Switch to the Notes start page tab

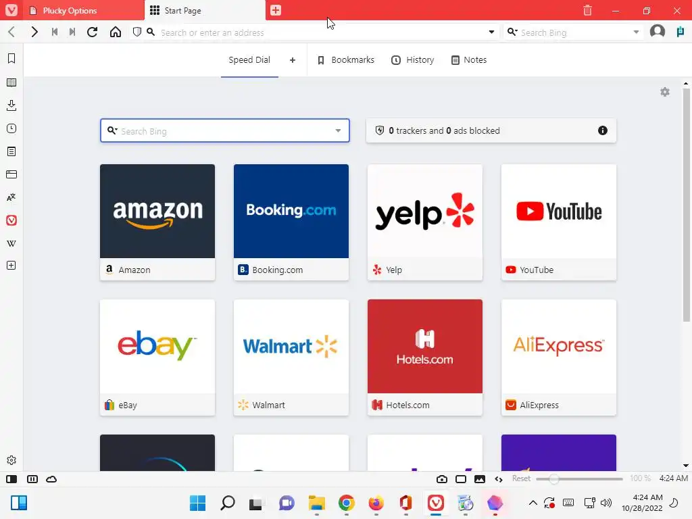point(469,60)
